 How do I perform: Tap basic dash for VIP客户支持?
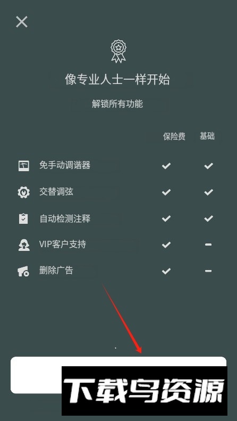(x=208, y=245)
